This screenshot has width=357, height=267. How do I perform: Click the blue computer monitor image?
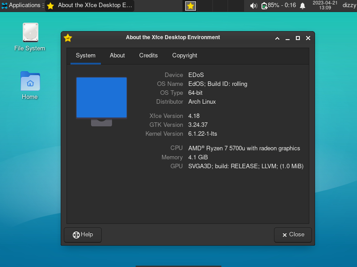click(102, 101)
